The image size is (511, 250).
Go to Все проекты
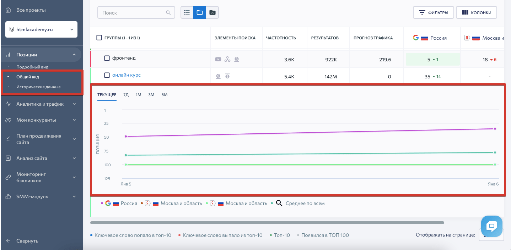point(31,10)
